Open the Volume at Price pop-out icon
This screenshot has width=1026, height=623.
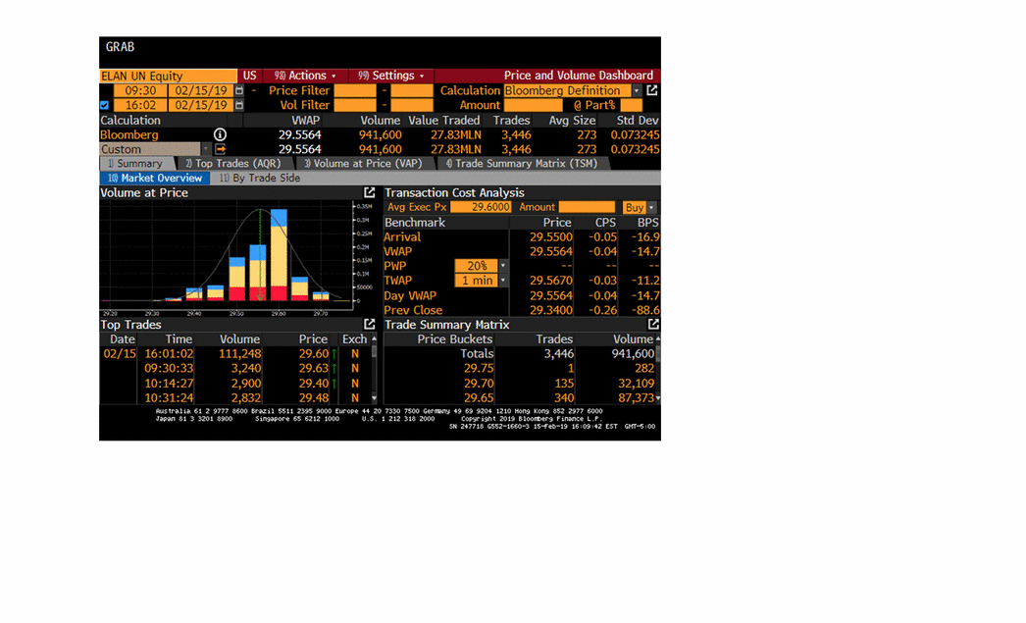coord(370,193)
